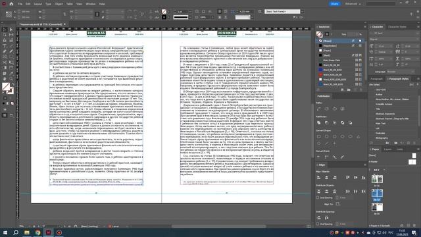Switch to the Character Styles tab
Image resolution: width=421 pixels, height=237 pixels.
point(397,27)
